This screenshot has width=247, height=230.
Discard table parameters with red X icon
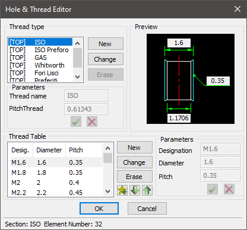(x=229, y=189)
